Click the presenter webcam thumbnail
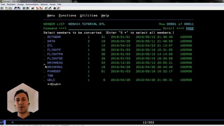Viewport: 224px width, 126px height. coord(23,101)
